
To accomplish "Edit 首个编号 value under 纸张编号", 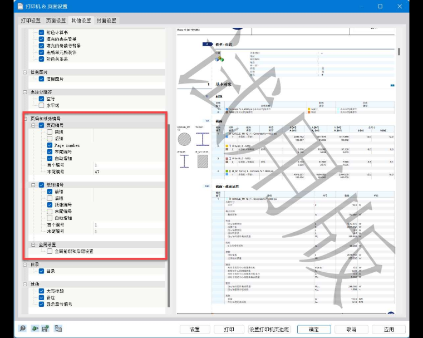I will (129, 224).
